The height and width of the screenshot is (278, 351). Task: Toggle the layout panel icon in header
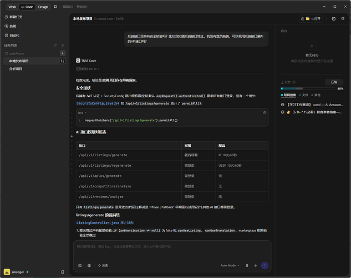tap(334, 19)
